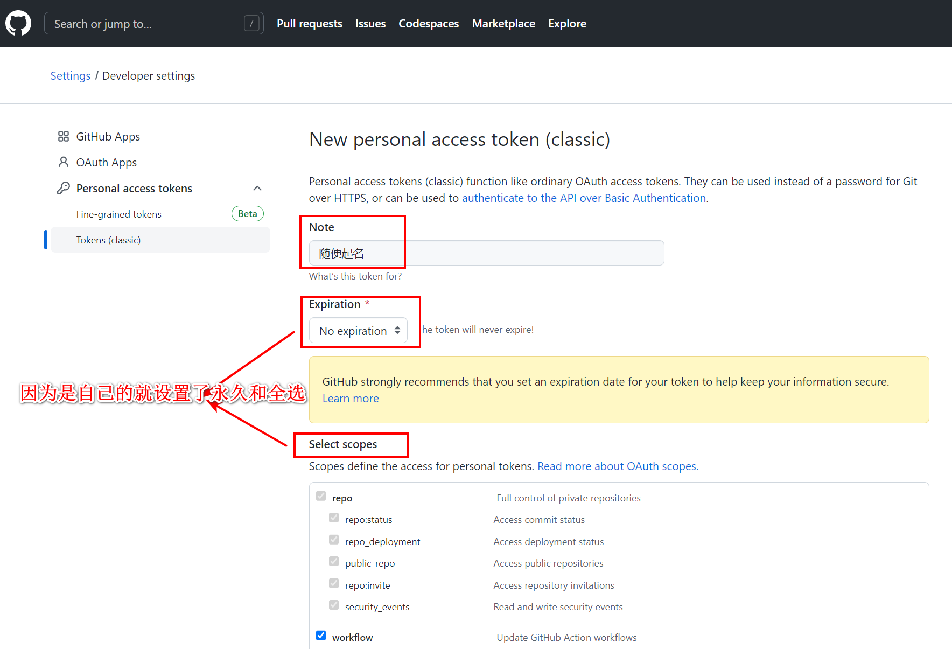Click 'Access deployment status' description
This screenshot has width=952, height=649.
(x=548, y=542)
